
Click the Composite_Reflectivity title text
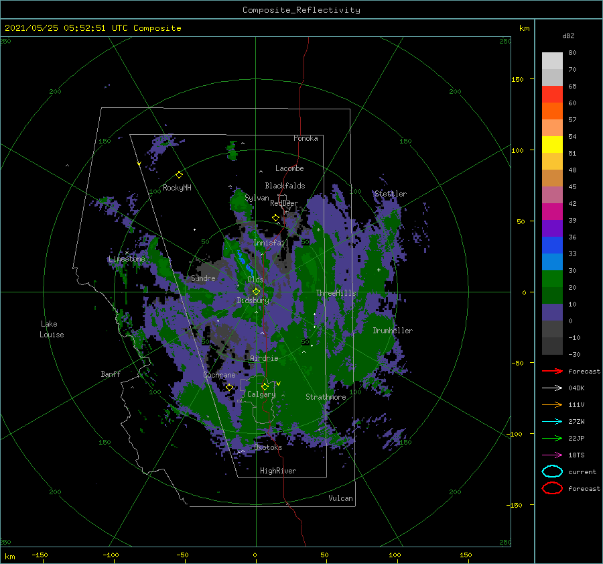pos(301,10)
